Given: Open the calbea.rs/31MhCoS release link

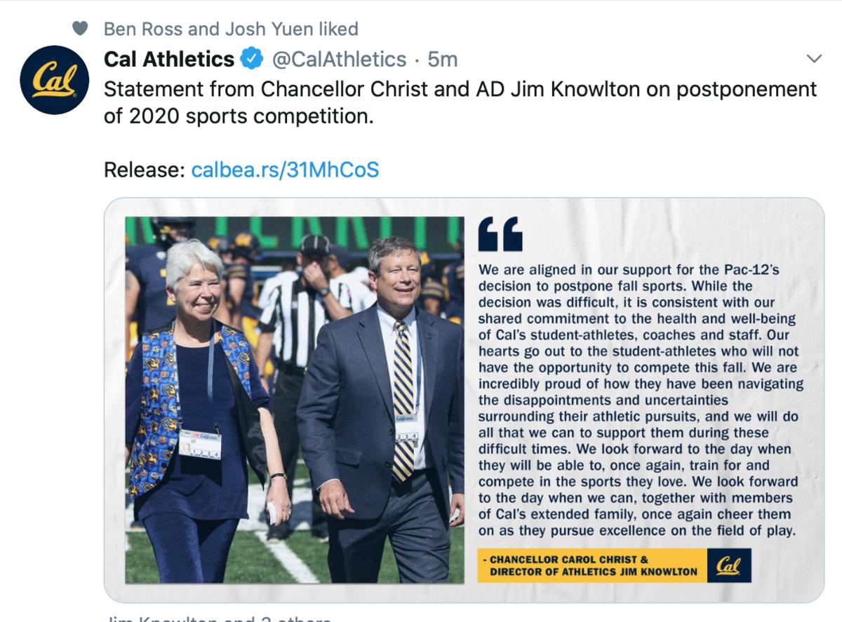Looking at the screenshot, I should (x=285, y=170).
